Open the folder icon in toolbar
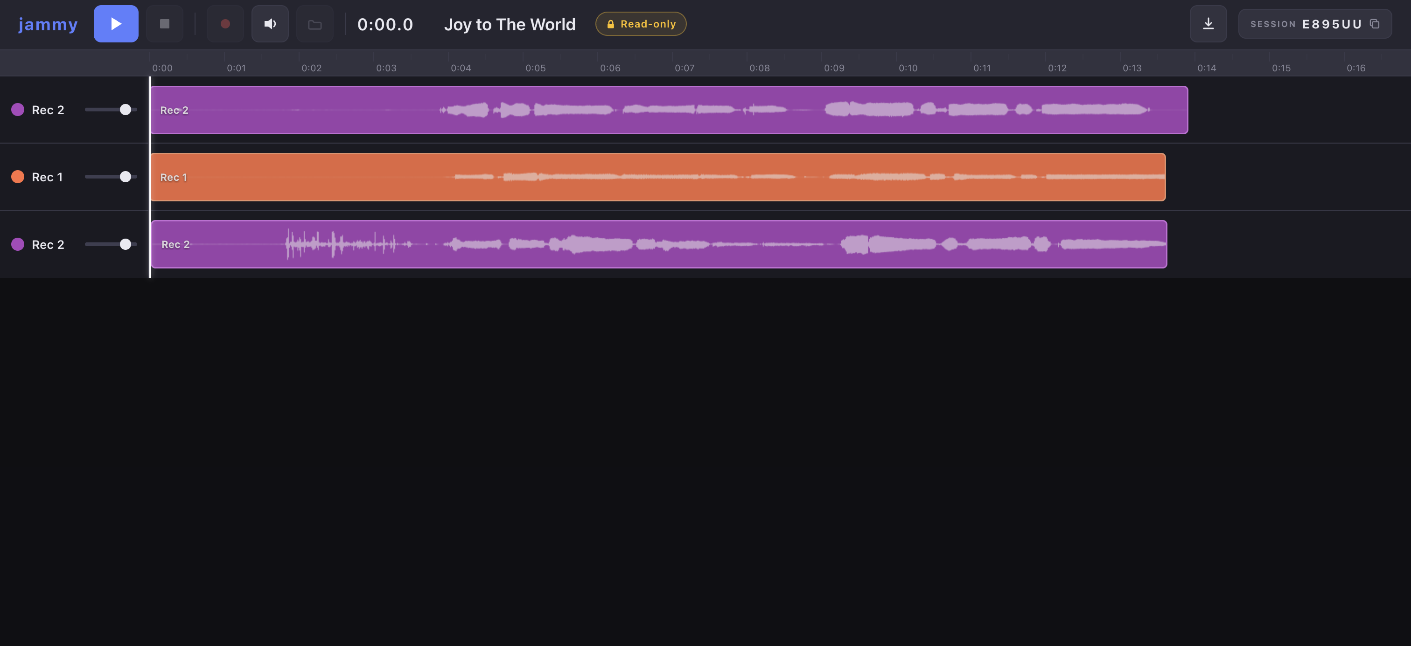Screen dimensions: 1411x646 (315, 23)
